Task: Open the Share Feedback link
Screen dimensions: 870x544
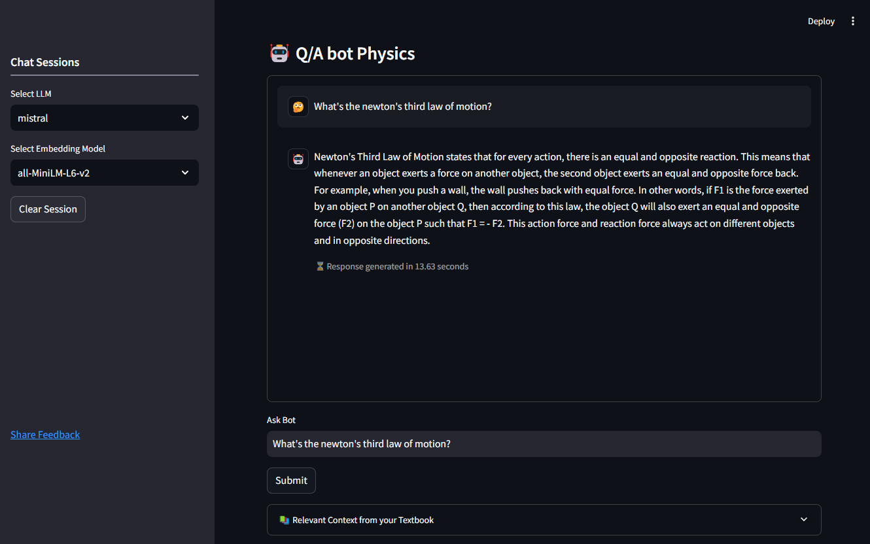Action: pos(44,434)
